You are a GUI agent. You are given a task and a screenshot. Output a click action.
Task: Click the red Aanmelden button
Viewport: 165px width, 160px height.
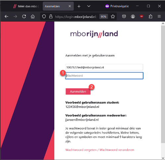coord(78,92)
